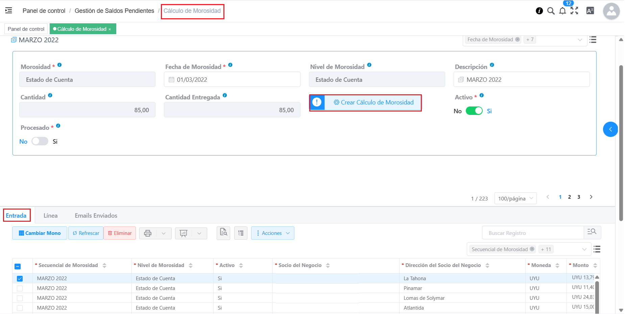Toggle the Activo switch
The height and width of the screenshot is (314, 629).
[474, 111]
